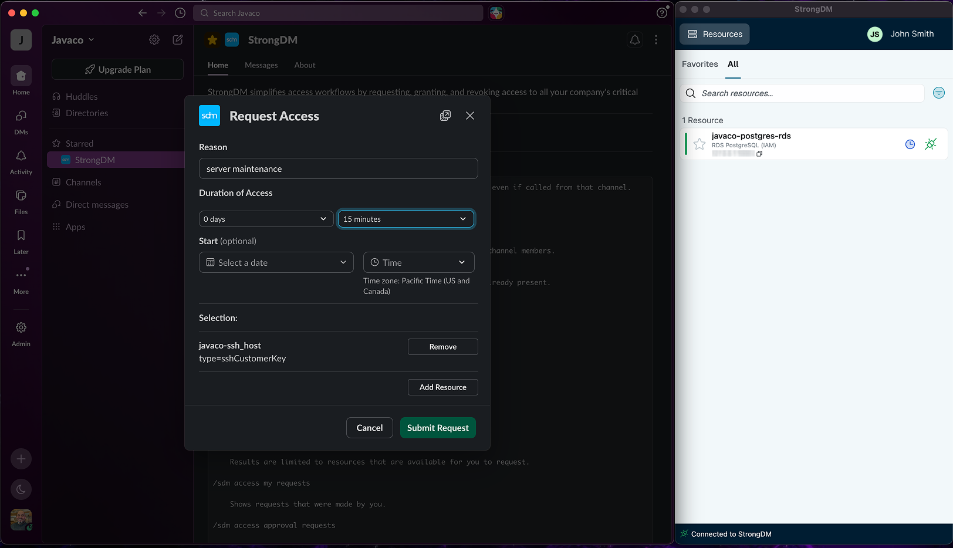This screenshot has height=548, width=953.
Task: Open Slack history clock icon
Action: [180, 13]
